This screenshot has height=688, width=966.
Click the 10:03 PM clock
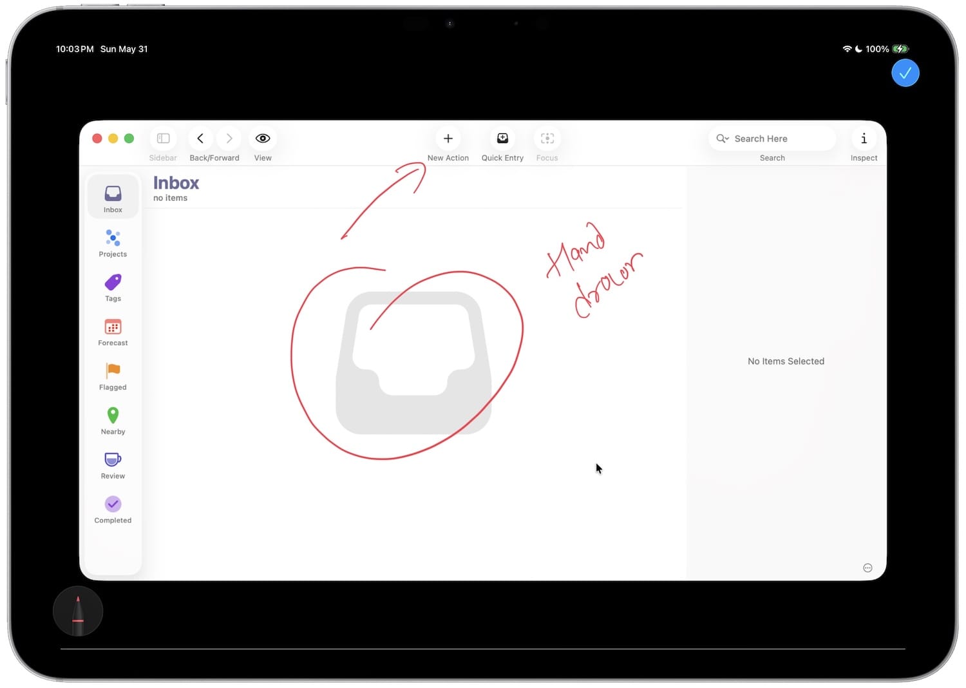pyautogui.click(x=75, y=49)
